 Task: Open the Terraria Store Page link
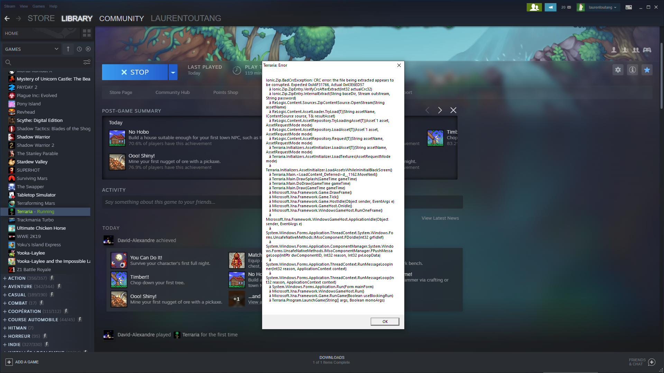click(121, 92)
